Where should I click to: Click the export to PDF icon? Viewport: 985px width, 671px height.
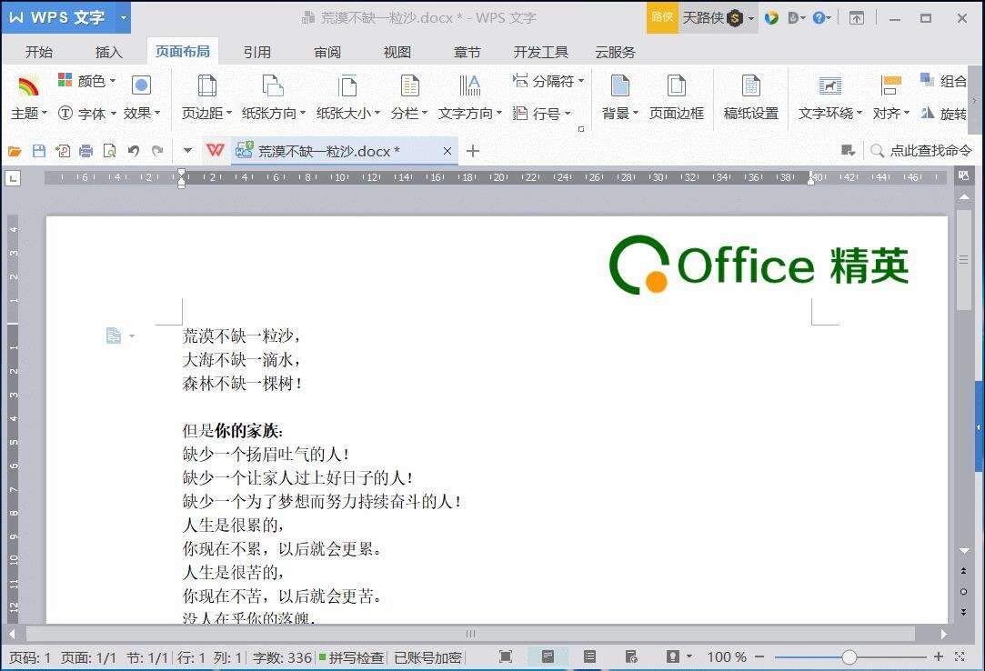pos(63,151)
